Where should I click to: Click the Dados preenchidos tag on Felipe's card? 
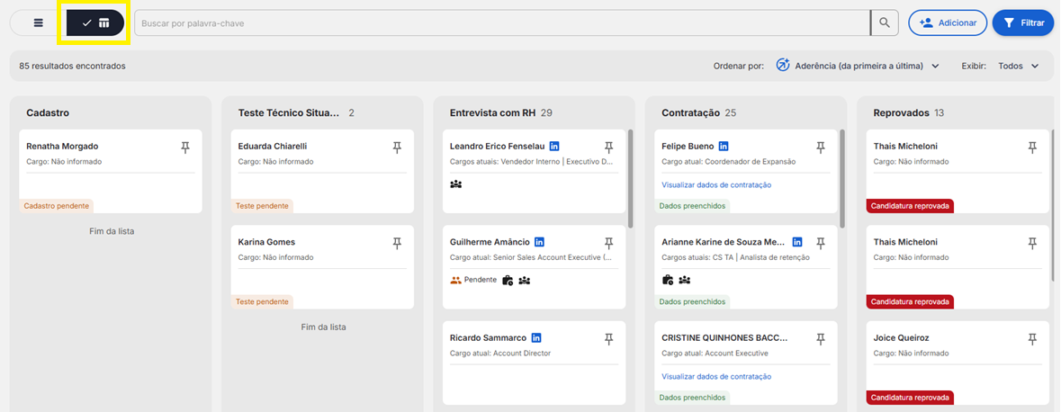[x=691, y=206]
